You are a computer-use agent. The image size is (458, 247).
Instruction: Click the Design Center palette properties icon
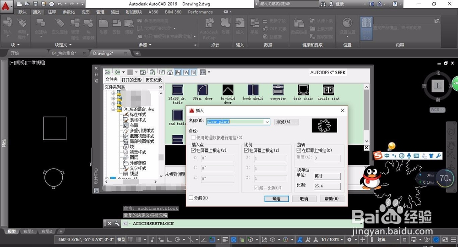(x=96, y=81)
